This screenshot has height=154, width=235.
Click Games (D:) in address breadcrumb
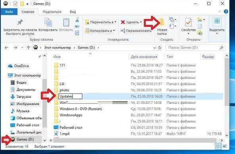coord(86,48)
